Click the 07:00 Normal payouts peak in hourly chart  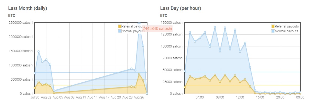(x=215, y=27)
